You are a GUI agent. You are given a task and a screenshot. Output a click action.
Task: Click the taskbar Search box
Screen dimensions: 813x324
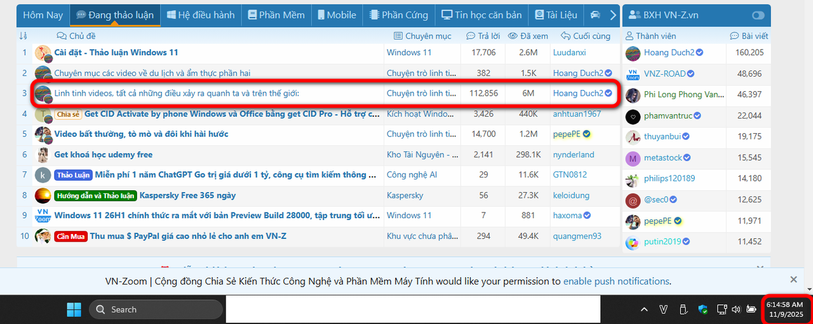tap(156, 309)
